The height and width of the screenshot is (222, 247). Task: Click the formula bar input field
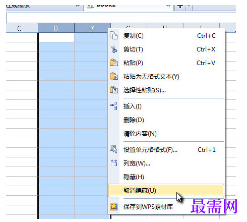(121, 18)
